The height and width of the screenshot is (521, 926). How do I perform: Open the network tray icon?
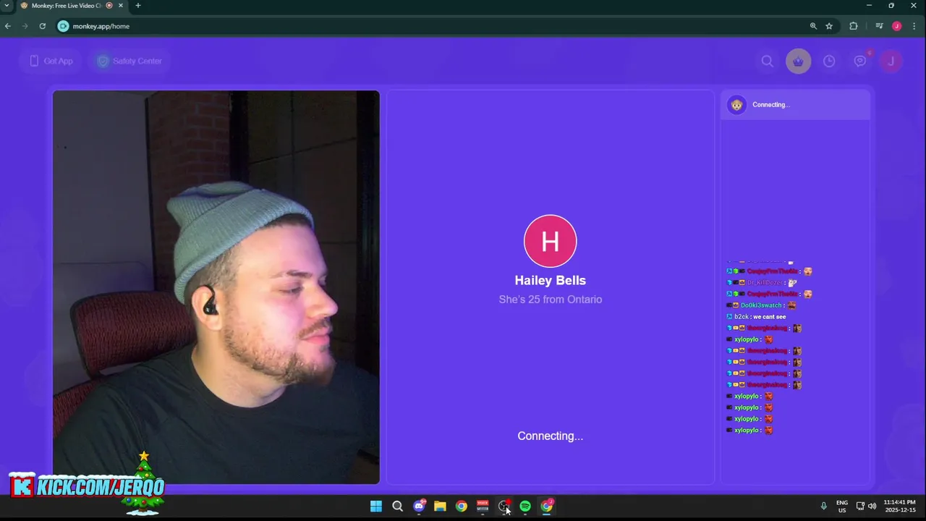[x=860, y=506]
